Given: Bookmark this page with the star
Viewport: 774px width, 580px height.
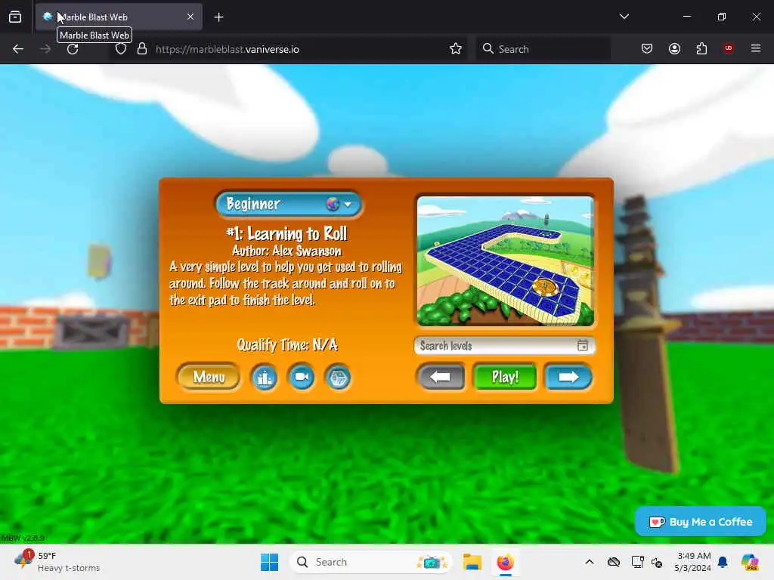Looking at the screenshot, I should click(456, 49).
